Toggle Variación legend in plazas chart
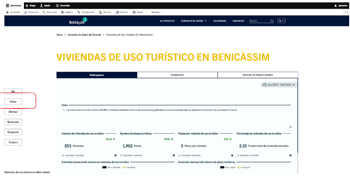Viewport: 350px width, 180px height. coord(244,167)
